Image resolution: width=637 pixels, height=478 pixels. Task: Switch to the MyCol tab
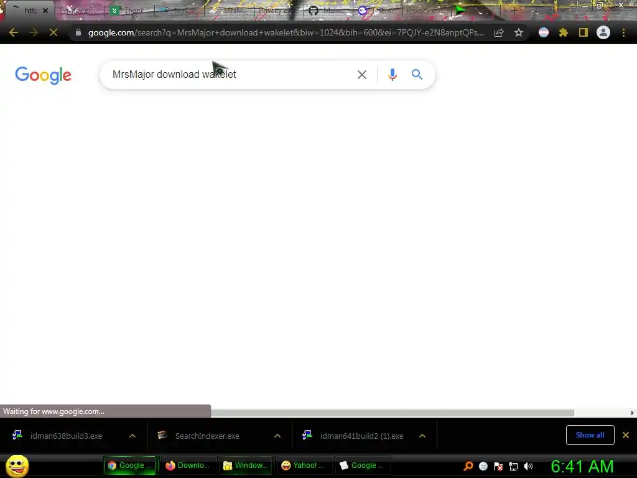pyautogui.click(x=179, y=11)
